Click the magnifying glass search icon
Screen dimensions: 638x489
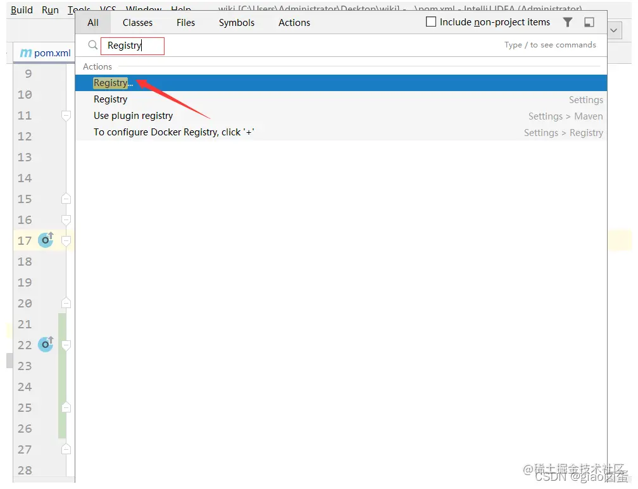click(93, 45)
